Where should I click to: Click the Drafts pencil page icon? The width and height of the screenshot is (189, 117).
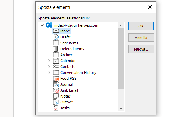click(56, 37)
